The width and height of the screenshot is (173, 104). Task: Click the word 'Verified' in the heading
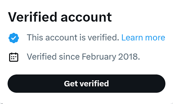click(32, 17)
